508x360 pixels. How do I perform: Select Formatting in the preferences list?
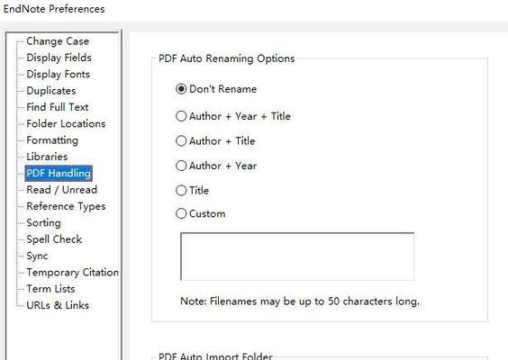[52, 140]
